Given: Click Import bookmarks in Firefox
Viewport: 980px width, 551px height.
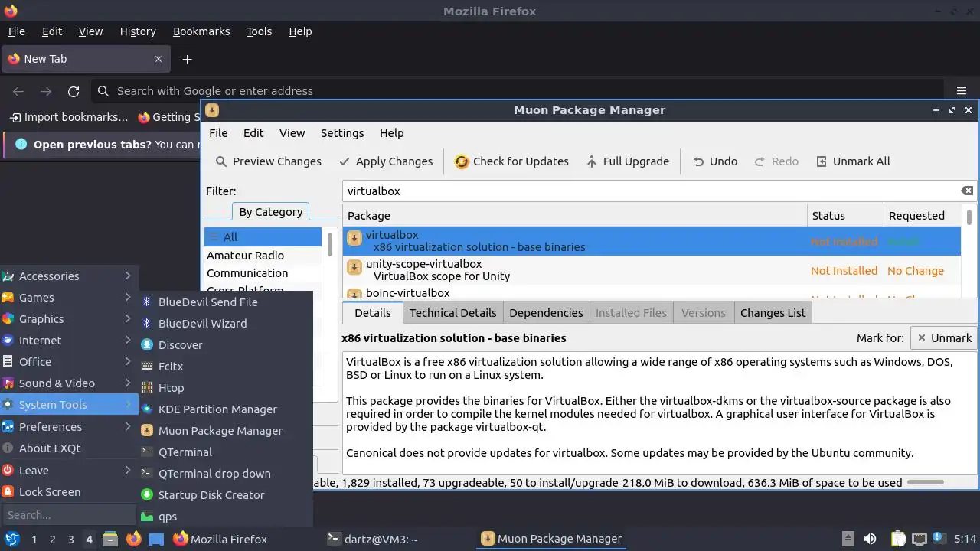Looking at the screenshot, I should (x=70, y=117).
